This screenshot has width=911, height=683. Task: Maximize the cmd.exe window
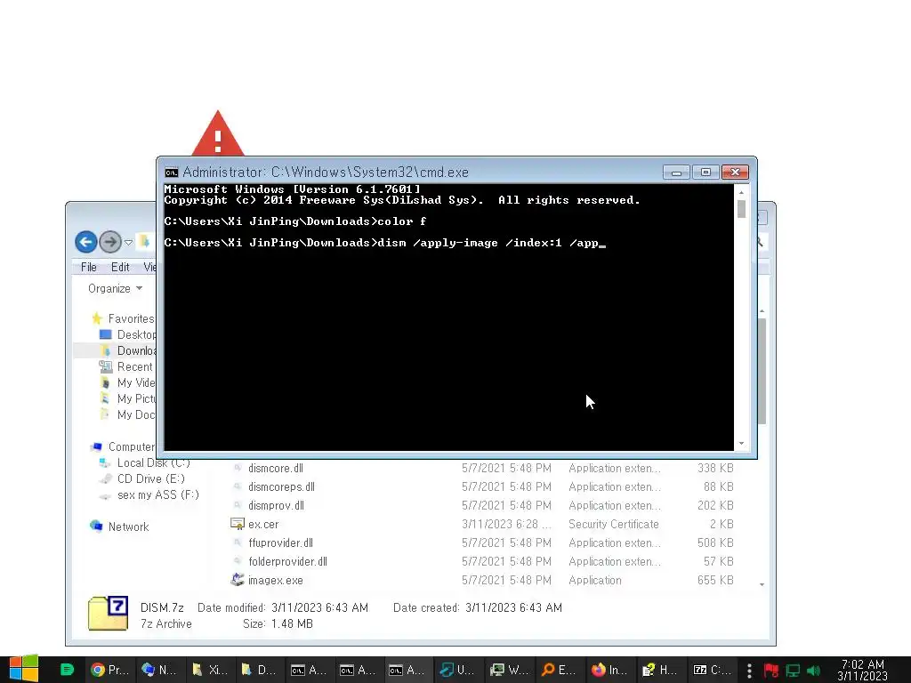point(705,173)
